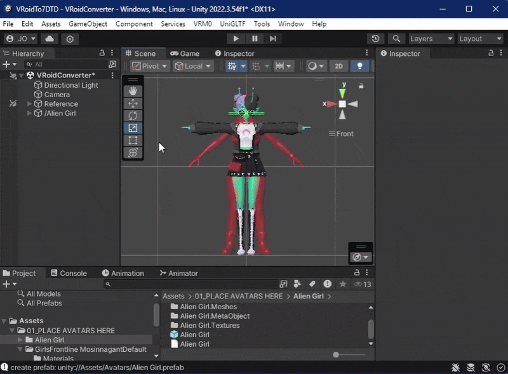
Task: Click the Y axis of scene gizmo
Action: tap(342, 93)
